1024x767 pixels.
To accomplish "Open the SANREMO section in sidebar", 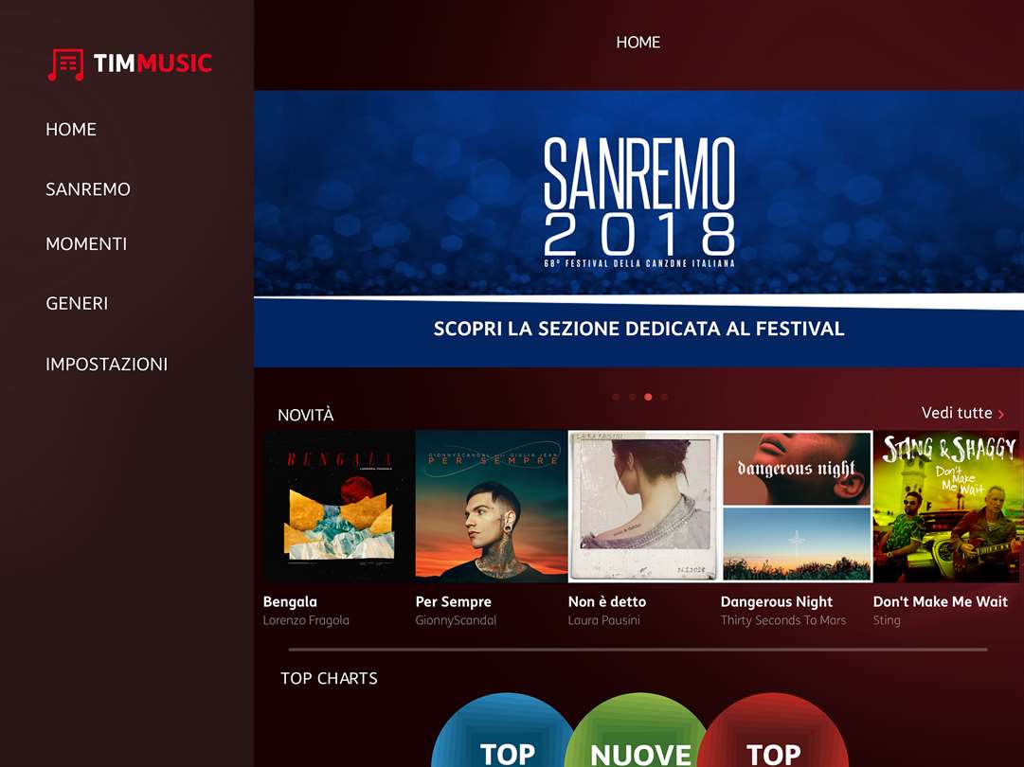I will click(x=88, y=189).
